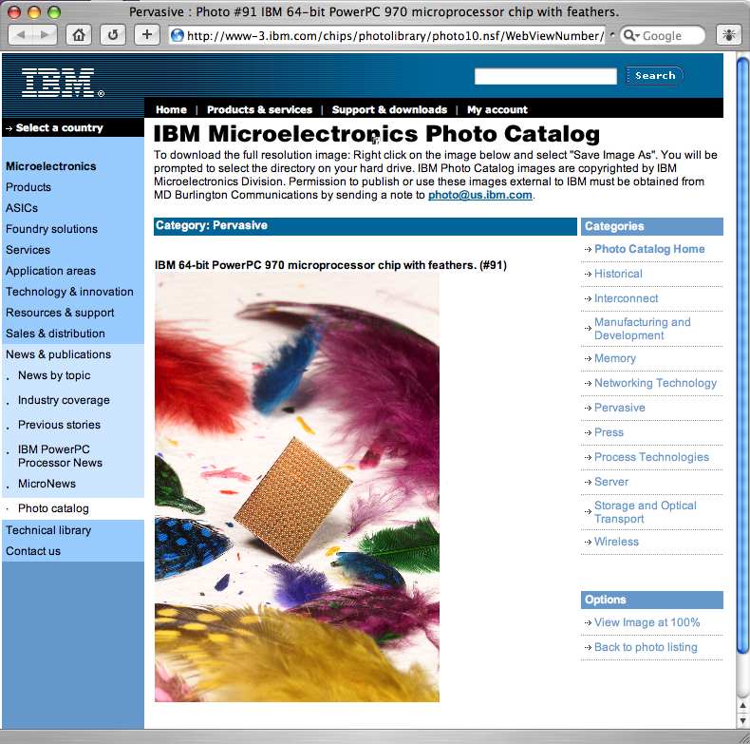Screen dimensions: 750x744
Task: Open IBM PowerPC Processor News link
Action: coord(60,456)
